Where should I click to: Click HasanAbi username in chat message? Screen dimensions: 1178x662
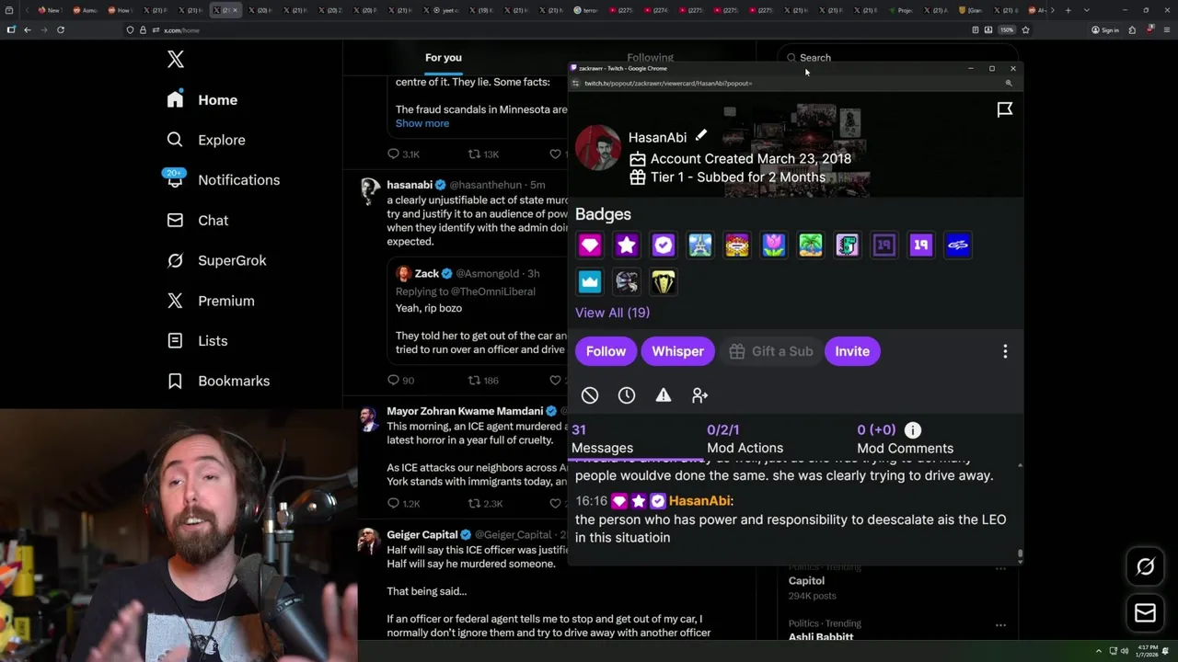pos(700,501)
